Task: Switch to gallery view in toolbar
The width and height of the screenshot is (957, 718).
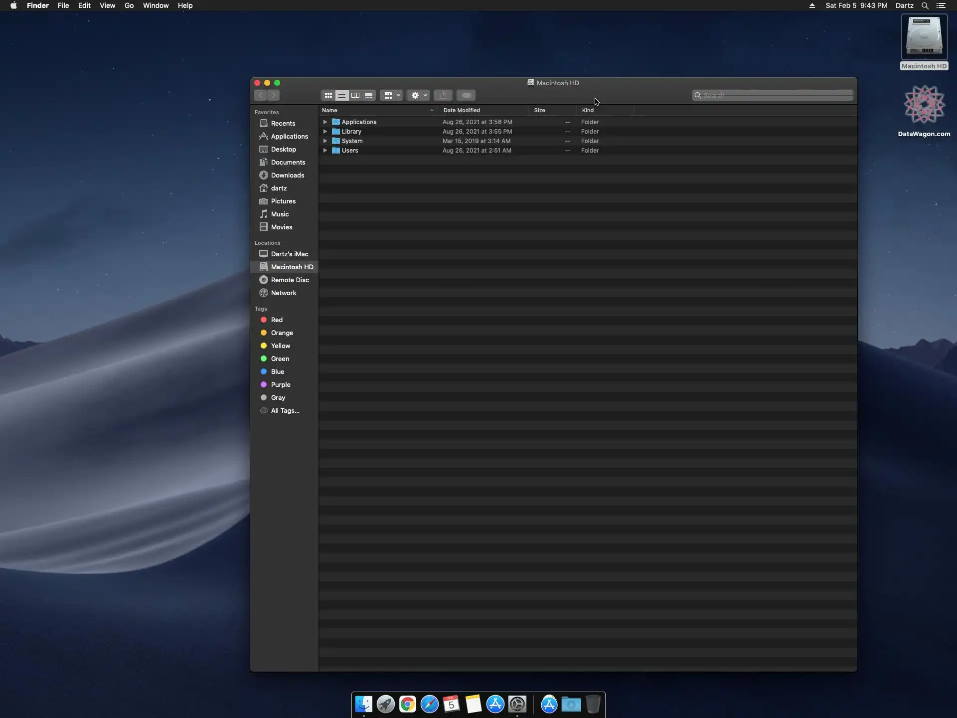Action: pyautogui.click(x=369, y=95)
